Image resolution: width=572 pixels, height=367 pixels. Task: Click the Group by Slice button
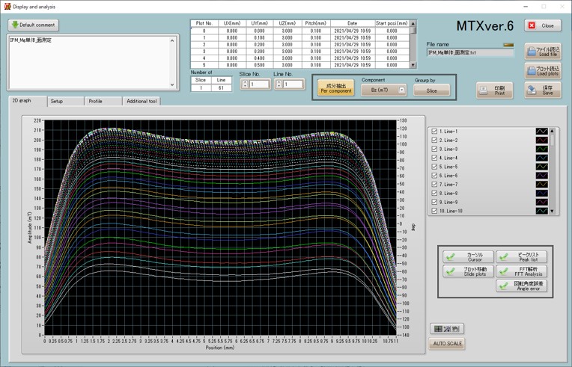click(431, 90)
